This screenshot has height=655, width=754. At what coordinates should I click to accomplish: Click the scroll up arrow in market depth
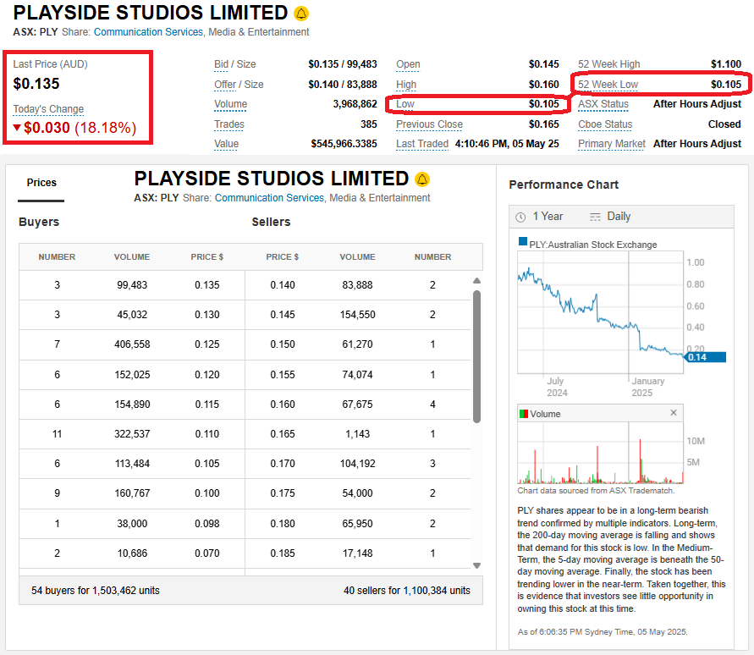click(476, 282)
